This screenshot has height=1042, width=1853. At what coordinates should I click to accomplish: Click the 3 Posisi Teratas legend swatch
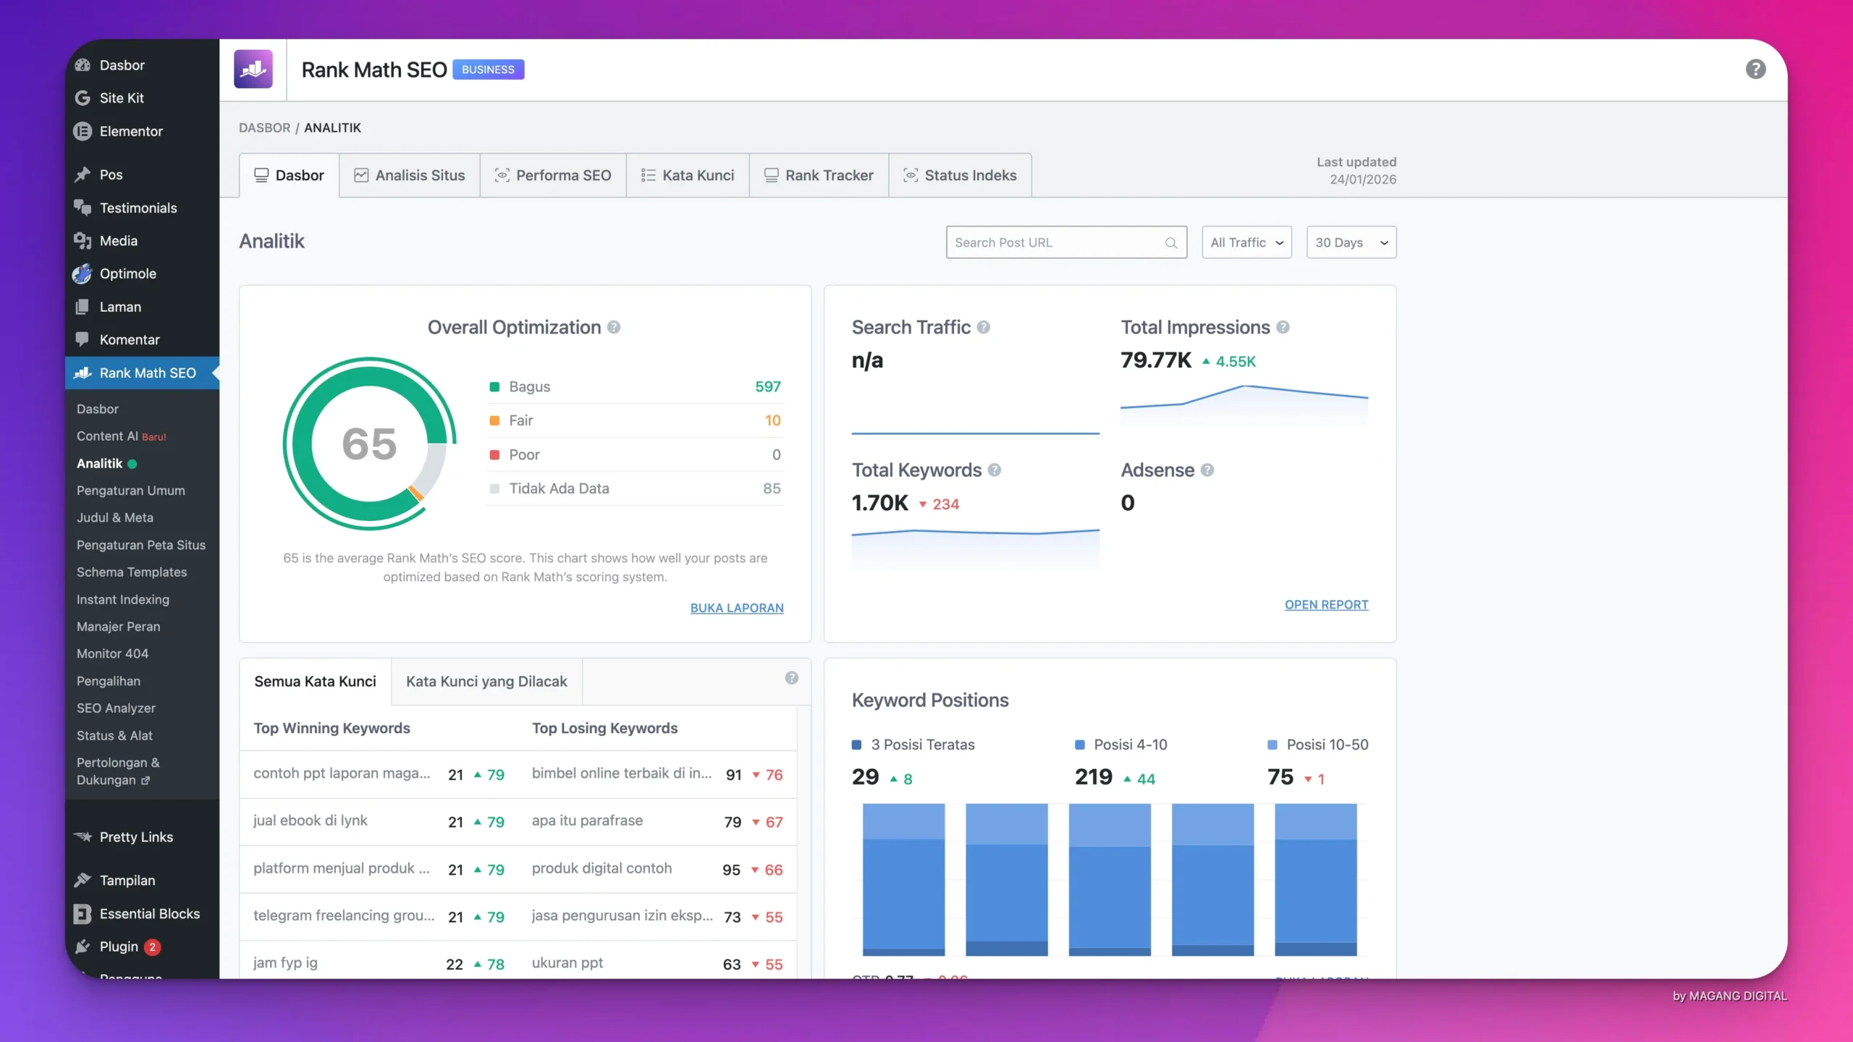pos(857,745)
